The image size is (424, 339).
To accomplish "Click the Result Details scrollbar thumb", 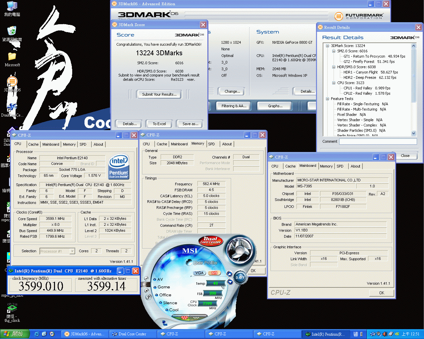I will click(x=413, y=75).
